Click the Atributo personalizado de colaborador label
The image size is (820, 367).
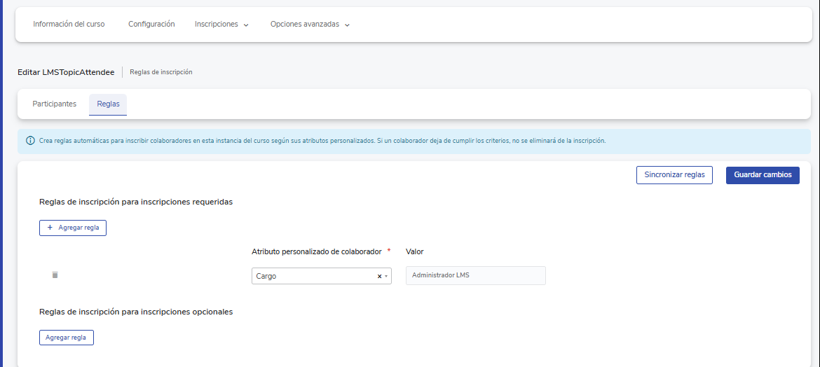[316, 251]
